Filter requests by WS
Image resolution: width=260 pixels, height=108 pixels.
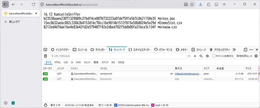[x=113, y=62]
